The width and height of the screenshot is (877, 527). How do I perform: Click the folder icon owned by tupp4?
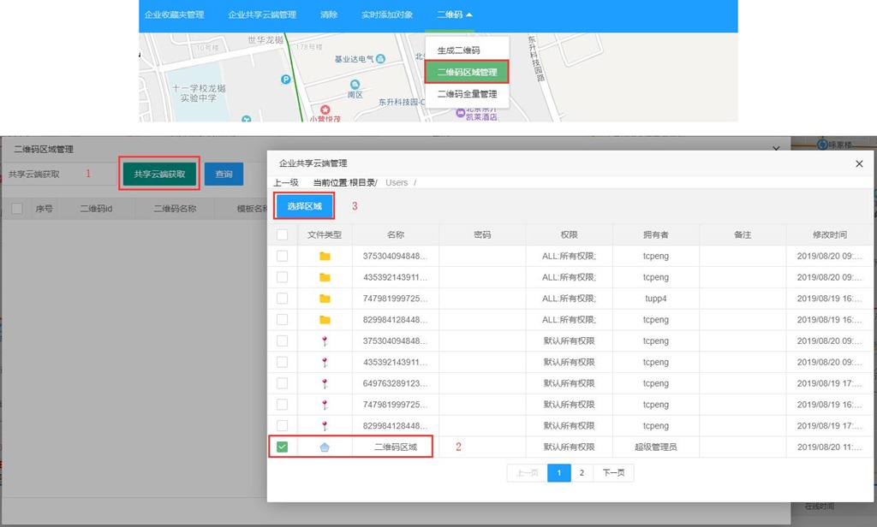pos(325,299)
